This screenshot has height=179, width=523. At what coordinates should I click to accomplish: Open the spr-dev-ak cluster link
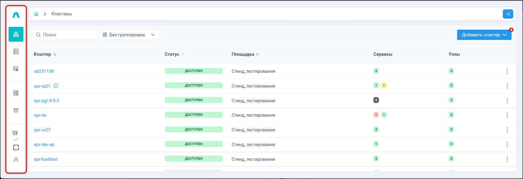pyautogui.click(x=44, y=145)
